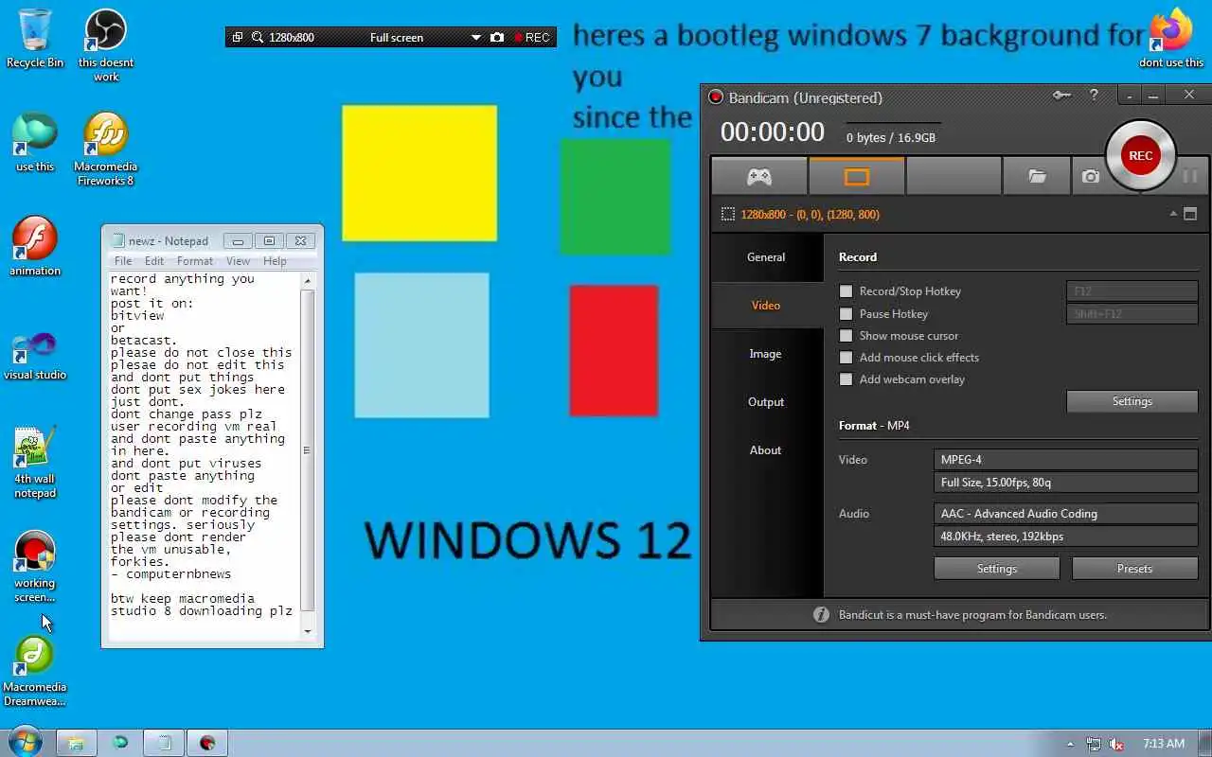The height and width of the screenshot is (757, 1212).
Task: Toggle Add webcam overlay checkbox
Action: click(x=846, y=378)
